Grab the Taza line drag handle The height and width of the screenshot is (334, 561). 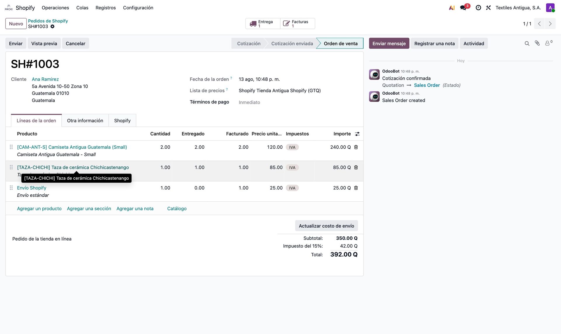click(11, 167)
